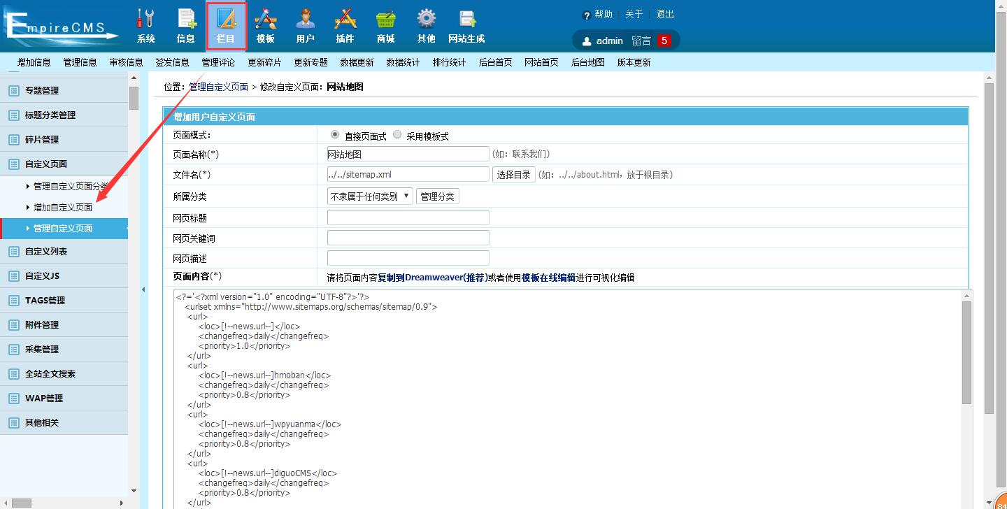The height and width of the screenshot is (509, 1007).
Task: Open the 商城 (Shop) module icon
Action: tap(385, 26)
